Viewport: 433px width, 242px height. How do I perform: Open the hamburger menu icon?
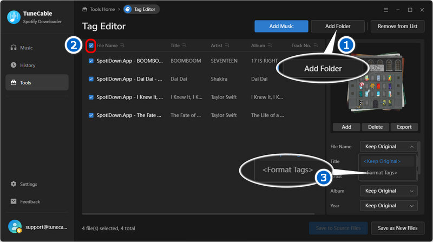coord(386,10)
